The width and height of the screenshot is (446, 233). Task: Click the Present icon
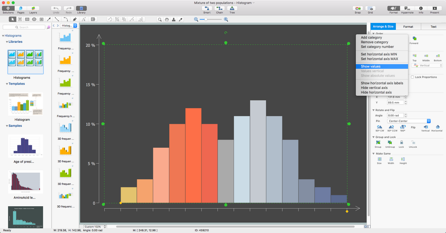tap(435, 8)
